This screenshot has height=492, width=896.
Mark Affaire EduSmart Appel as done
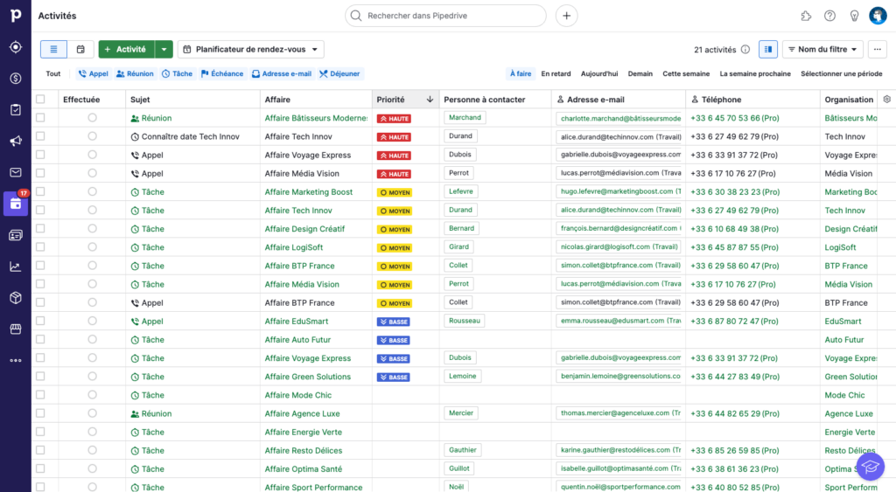tap(92, 321)
